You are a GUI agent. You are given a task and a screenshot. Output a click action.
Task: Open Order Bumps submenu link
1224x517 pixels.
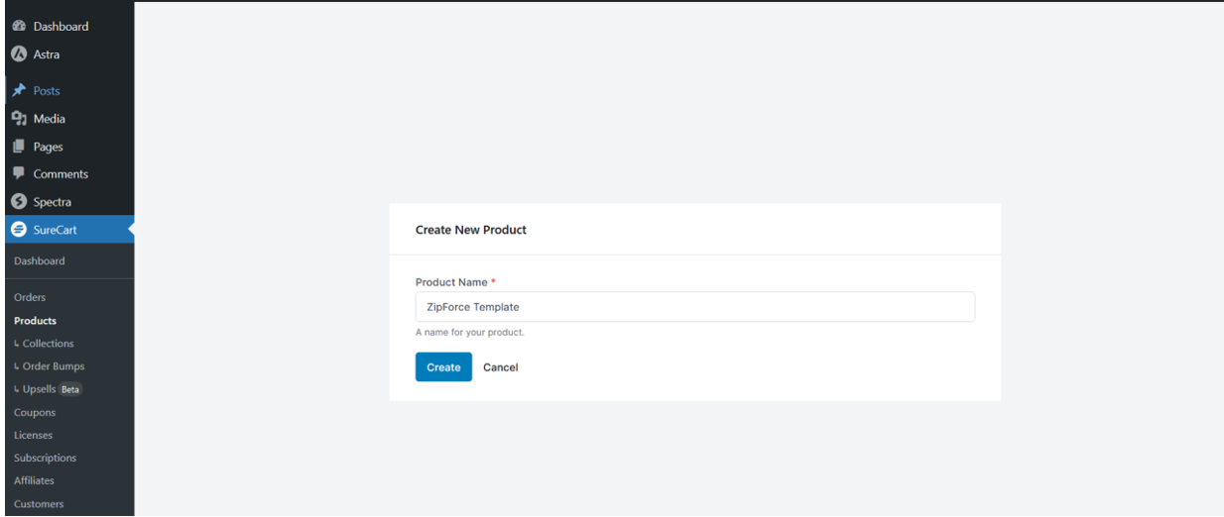(x=50, y=366)
